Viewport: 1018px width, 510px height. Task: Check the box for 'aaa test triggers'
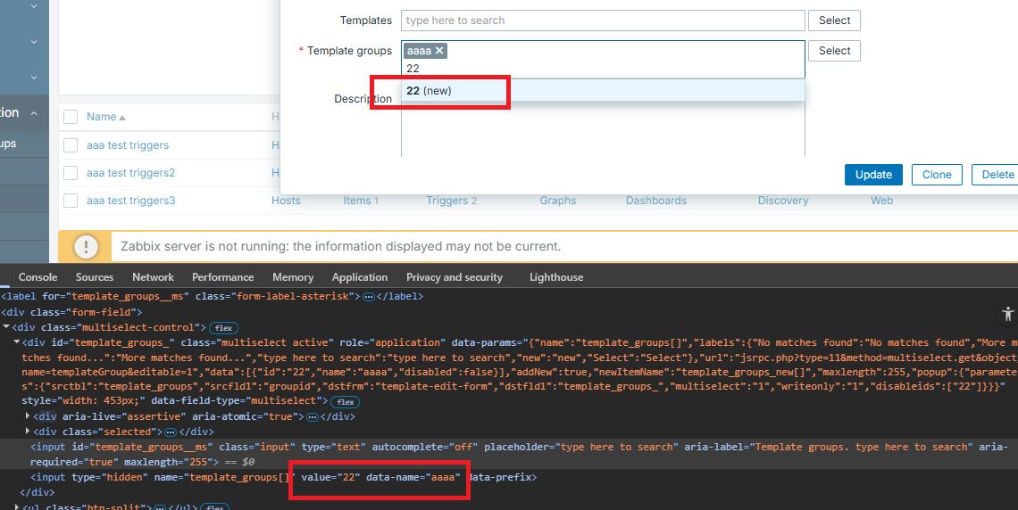click(x=71, y=145)
